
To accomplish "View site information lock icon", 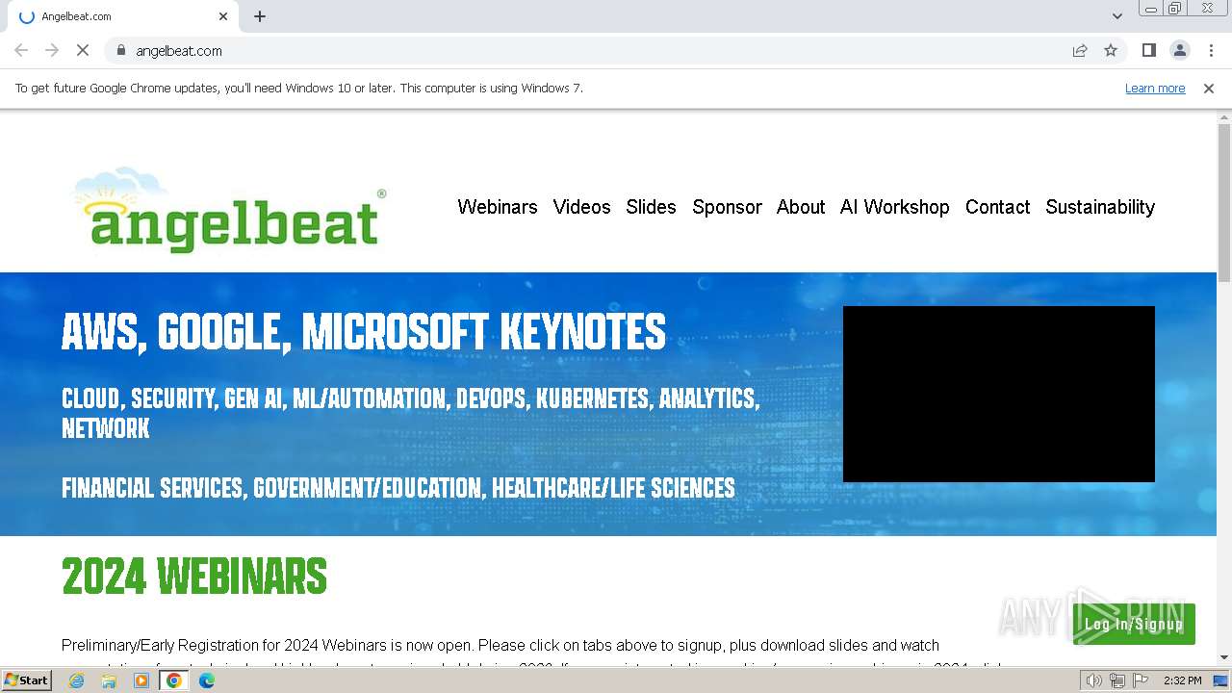I will (120, 50).
